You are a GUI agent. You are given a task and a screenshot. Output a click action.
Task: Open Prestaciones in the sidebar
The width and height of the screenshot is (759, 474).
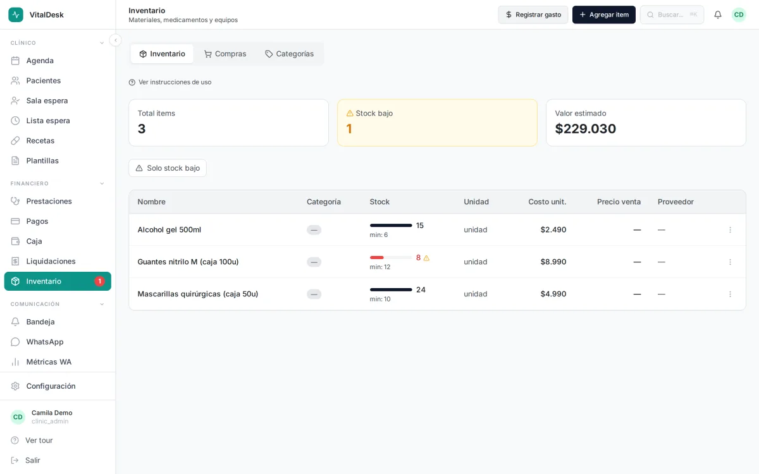coord(58,201)
